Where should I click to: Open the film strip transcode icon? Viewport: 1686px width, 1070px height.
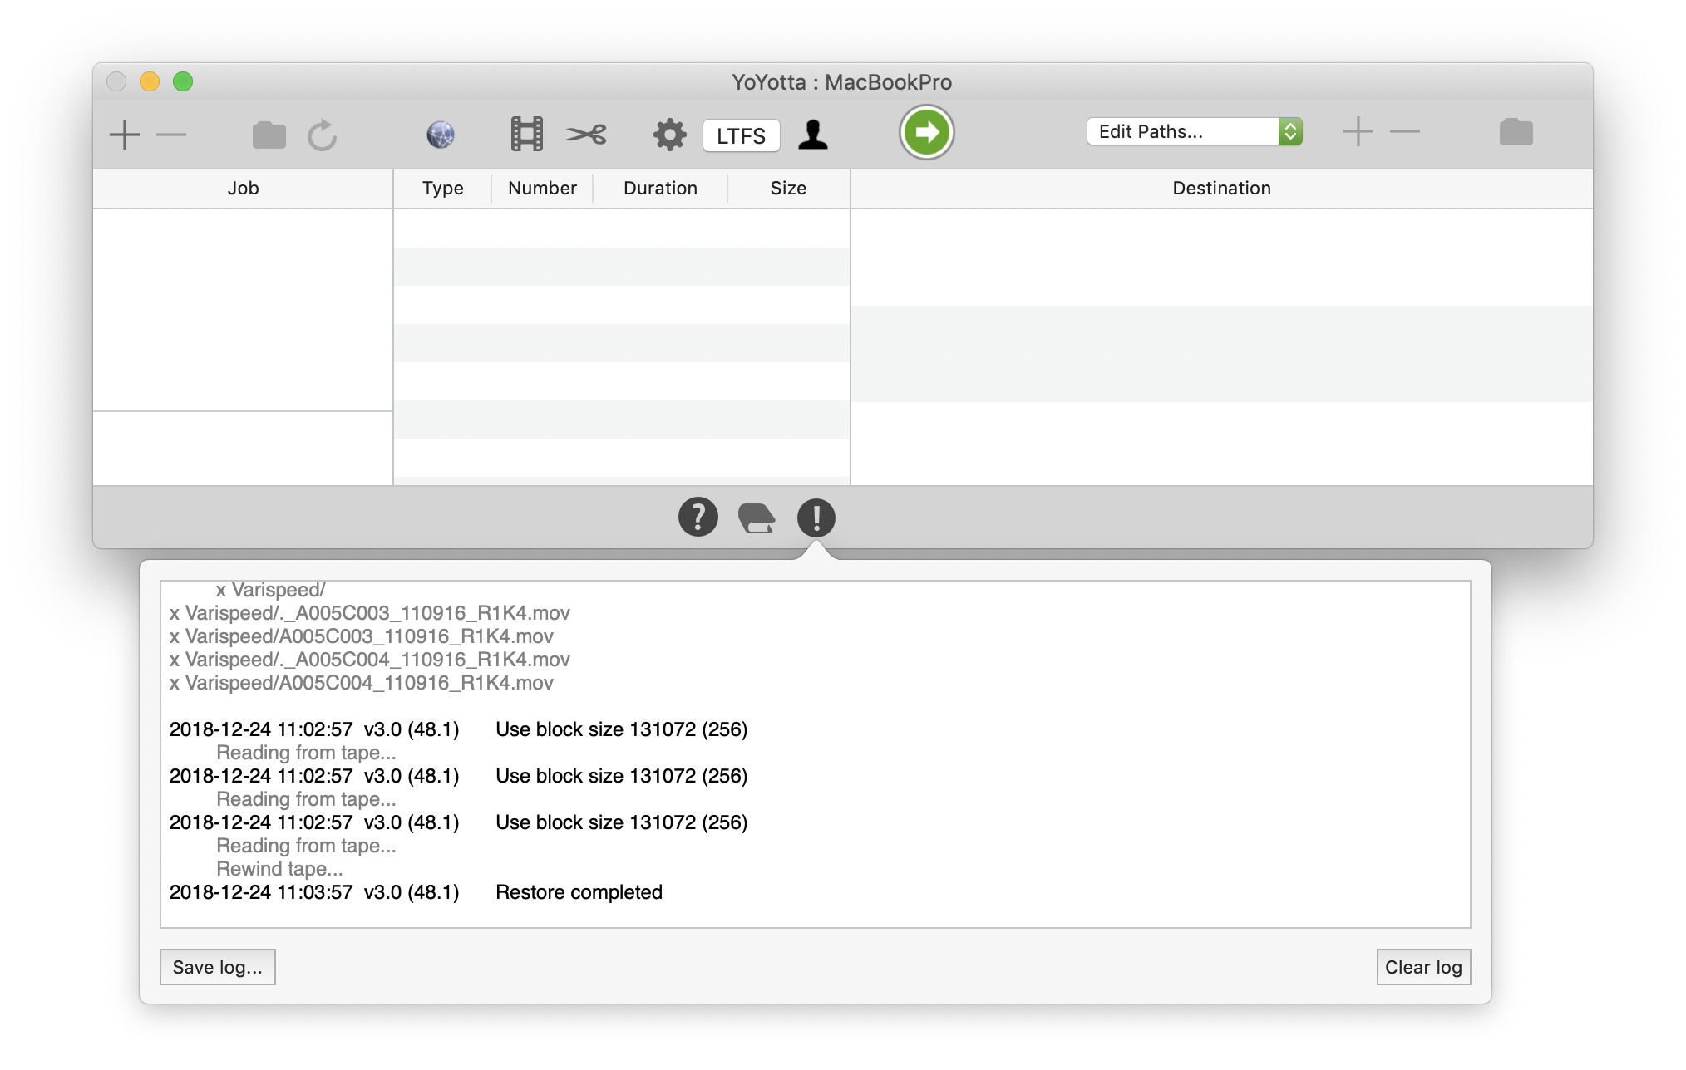[x=526, y=134]
